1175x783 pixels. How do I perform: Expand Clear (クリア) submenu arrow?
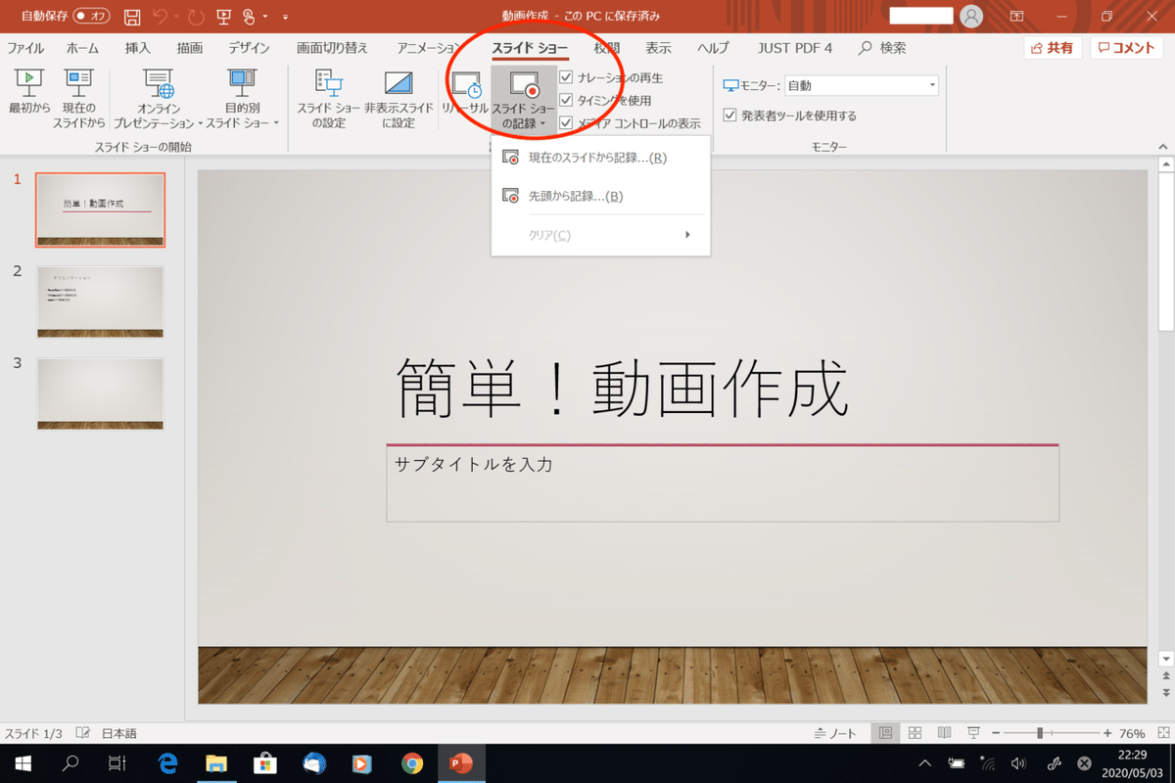pyautogui.click(x=687, y=235)
